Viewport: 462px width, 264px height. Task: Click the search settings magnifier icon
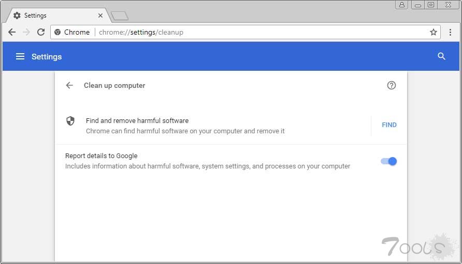click(x=441, y=56)
